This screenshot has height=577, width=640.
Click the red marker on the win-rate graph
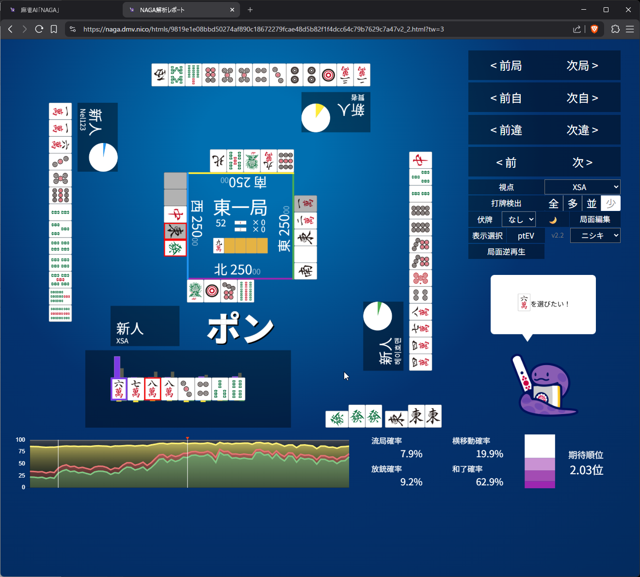[188, 438]
